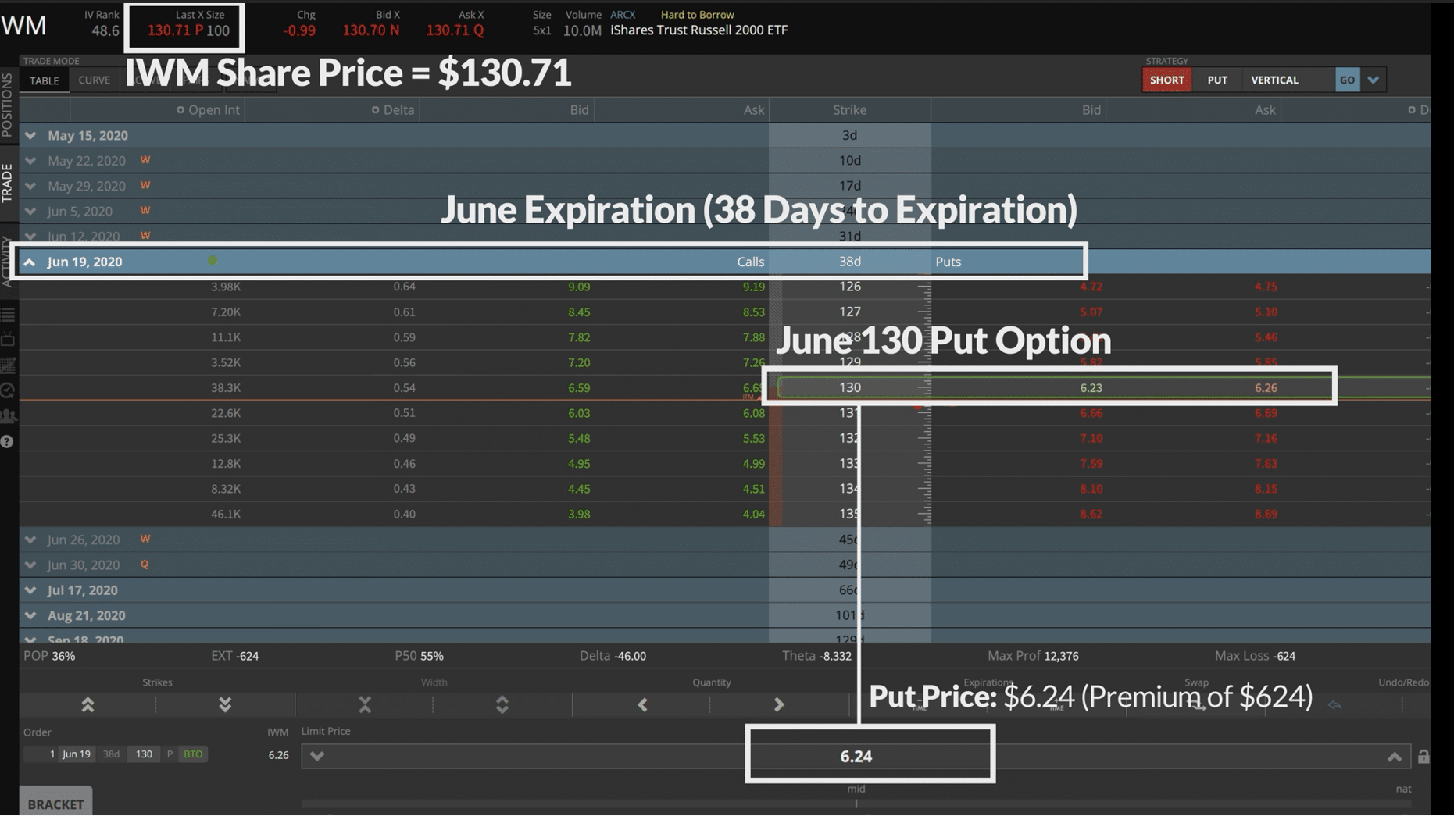Viewport: 1454px width, 816px height.
Task: Expand the Jun 30, 2020 expiration
Action: (x=30, y=565)
